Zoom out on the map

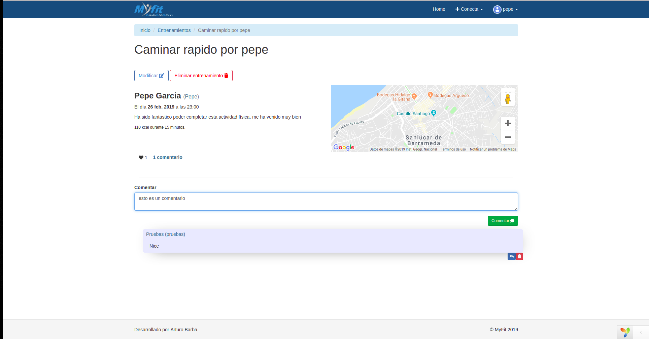point(508,137)
